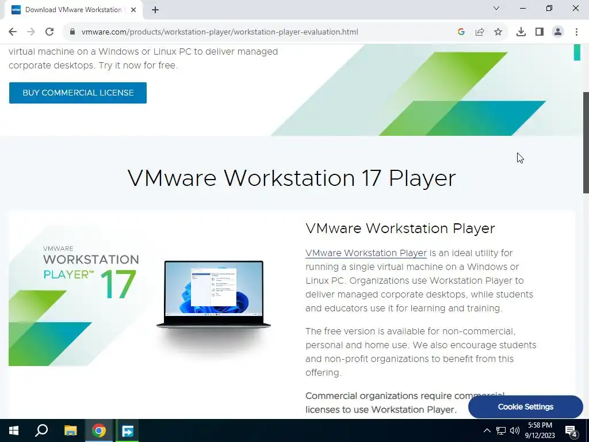589x442 pixels.
Task: Click the VMware Workstation Player subheading
Action: (x=400, y=228)
